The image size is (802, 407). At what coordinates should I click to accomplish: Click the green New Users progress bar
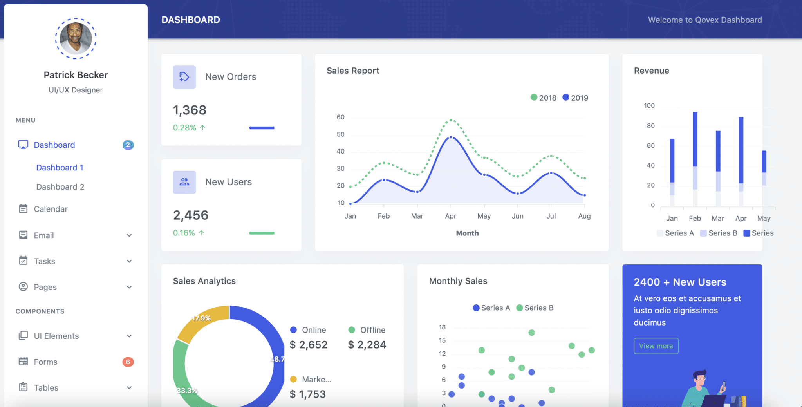click(x=262, y=233)
